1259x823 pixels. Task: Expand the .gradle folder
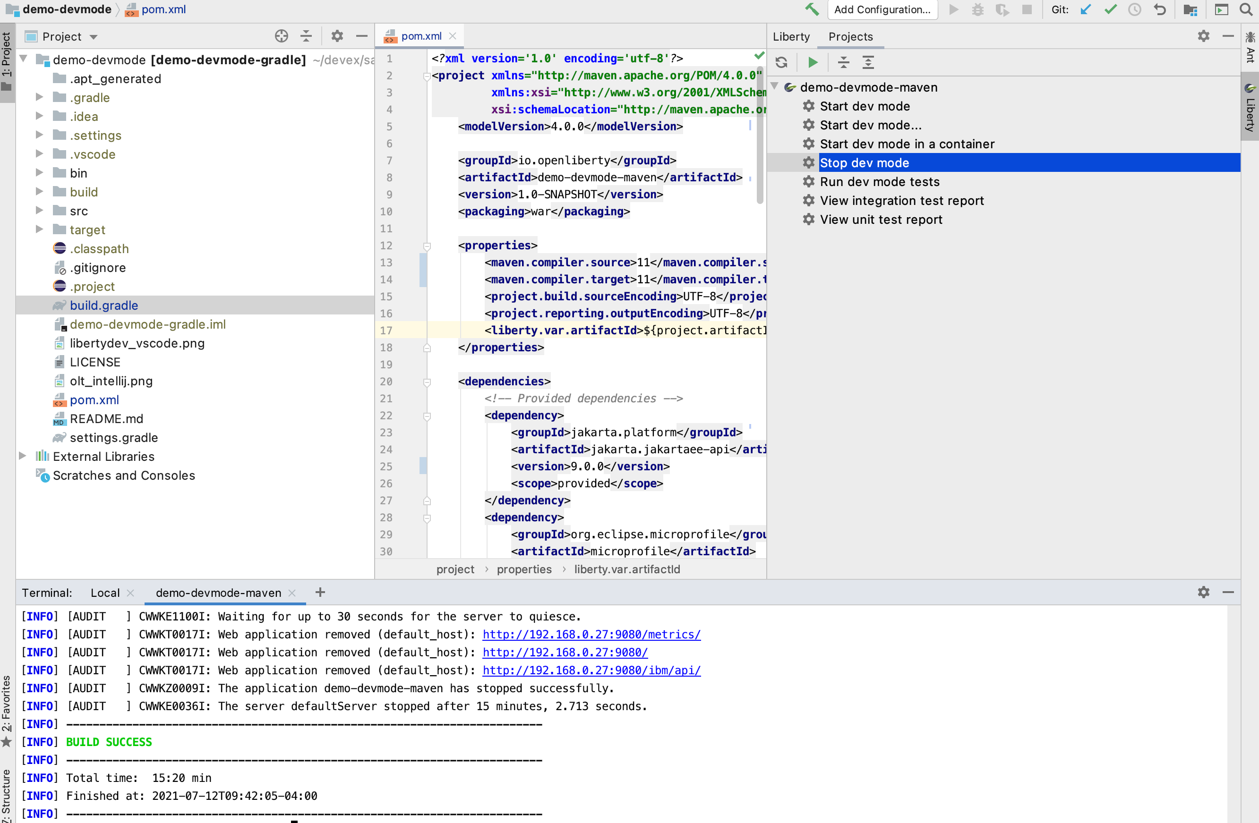[x=39, y=97]
